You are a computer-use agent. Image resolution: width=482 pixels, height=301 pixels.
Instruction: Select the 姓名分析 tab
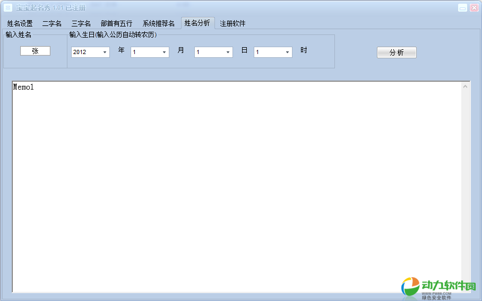point(197,23)
